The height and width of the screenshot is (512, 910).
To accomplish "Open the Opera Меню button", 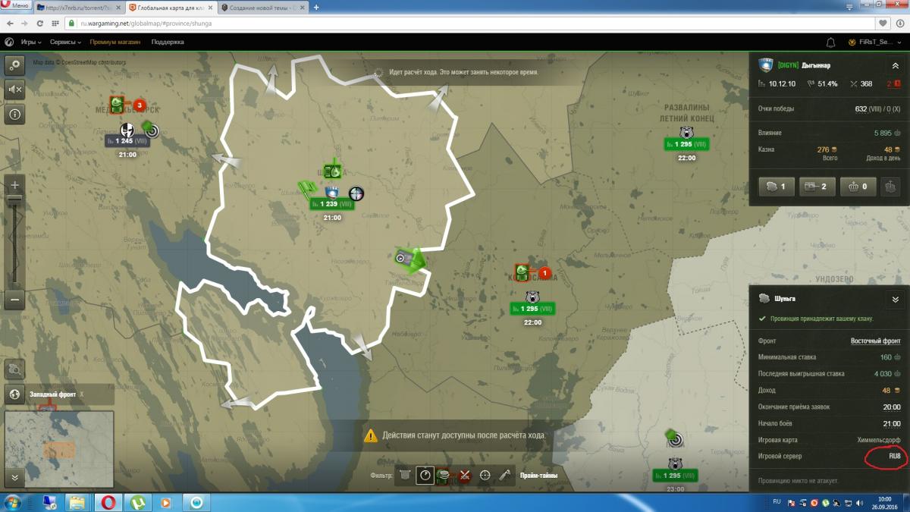I will 16,6.
